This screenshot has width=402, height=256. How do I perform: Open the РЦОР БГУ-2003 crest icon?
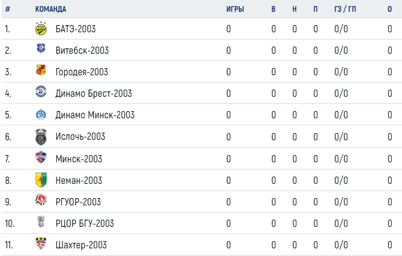[41, 222]
